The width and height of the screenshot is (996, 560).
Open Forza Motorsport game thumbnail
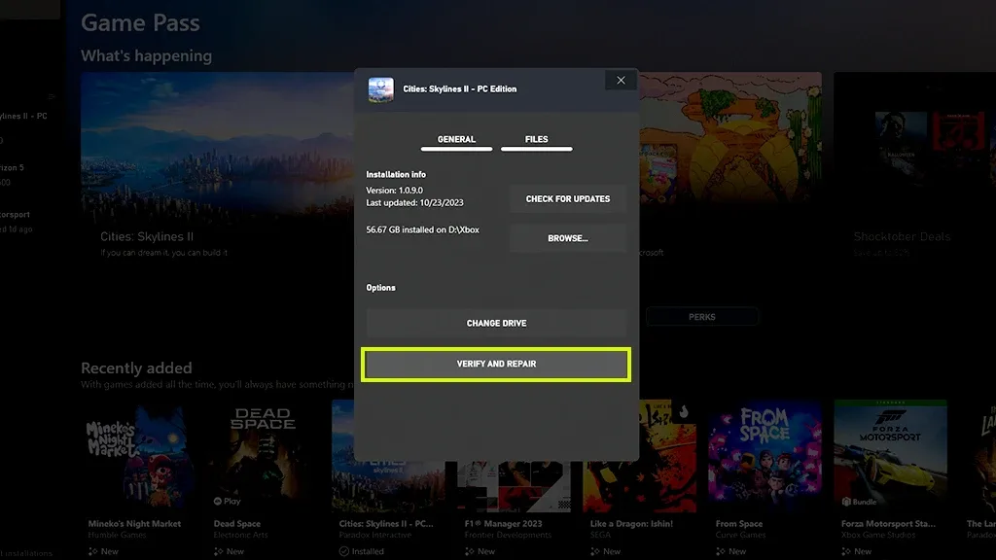click(x=891, y=456)
